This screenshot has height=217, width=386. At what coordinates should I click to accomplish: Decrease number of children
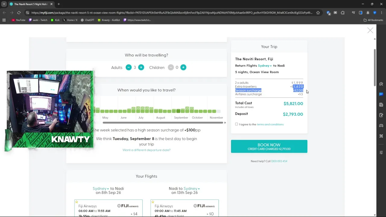tap(171, 67)
